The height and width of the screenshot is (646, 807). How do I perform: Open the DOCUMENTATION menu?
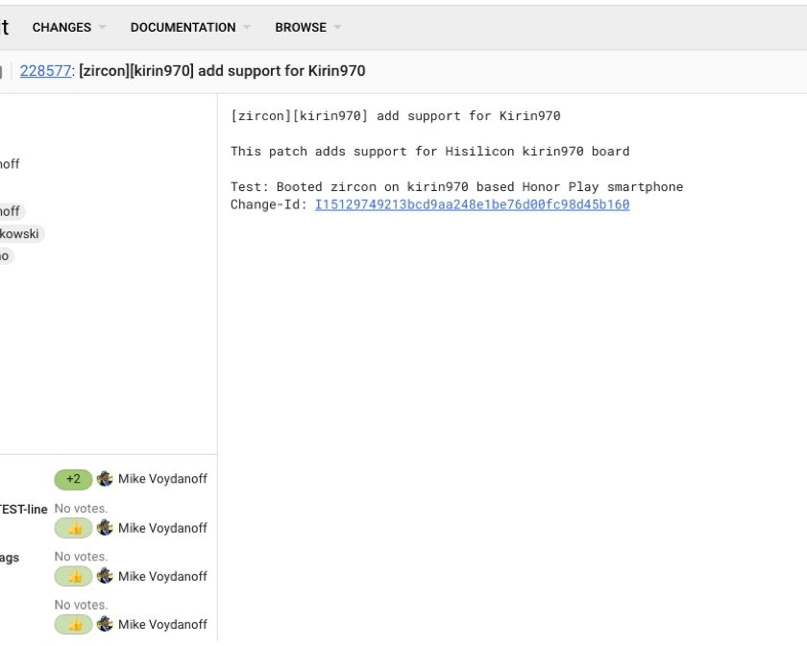pyautogui.click(x=183, y=28)
